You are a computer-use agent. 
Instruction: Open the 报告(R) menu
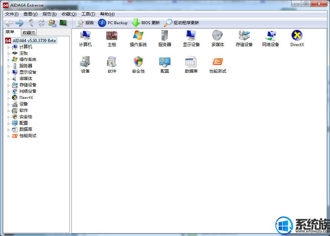coord(49,14)
